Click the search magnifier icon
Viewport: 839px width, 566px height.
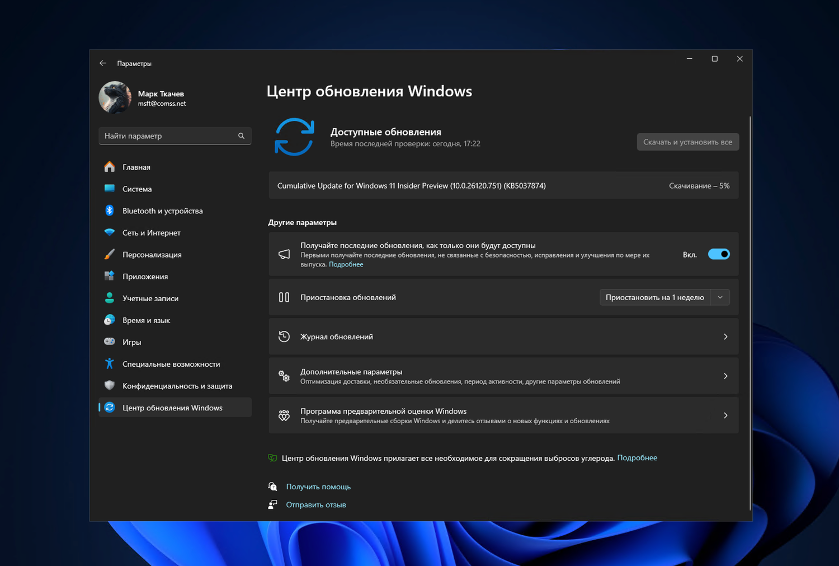(x=241, y=135)
